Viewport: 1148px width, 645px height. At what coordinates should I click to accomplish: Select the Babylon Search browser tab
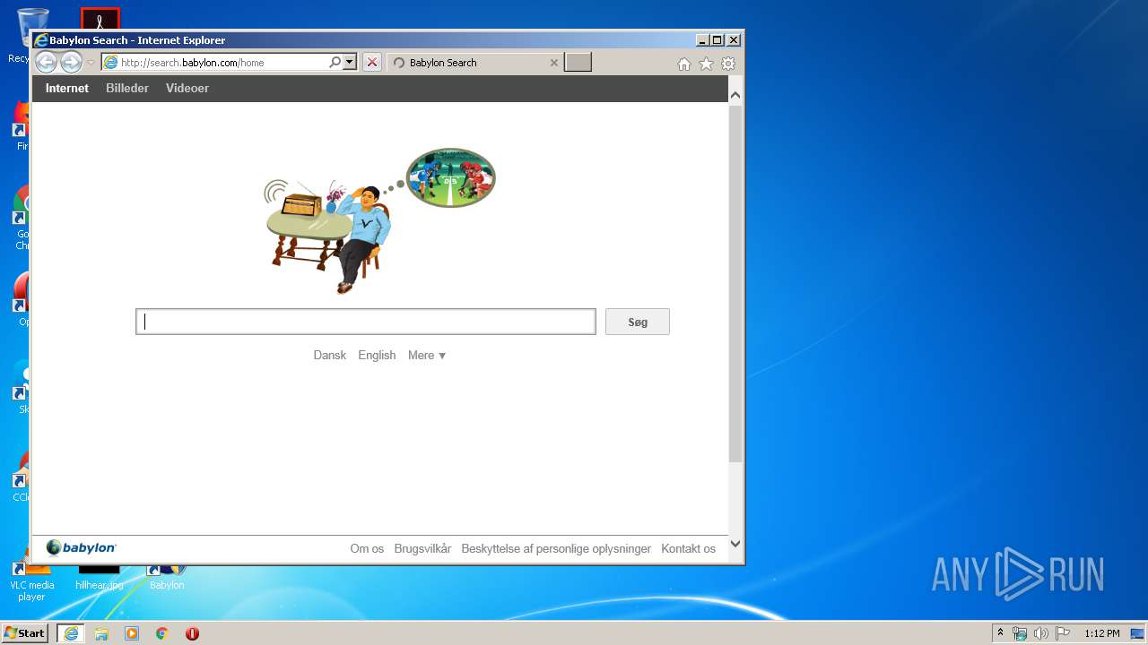(x=475, y=63)
